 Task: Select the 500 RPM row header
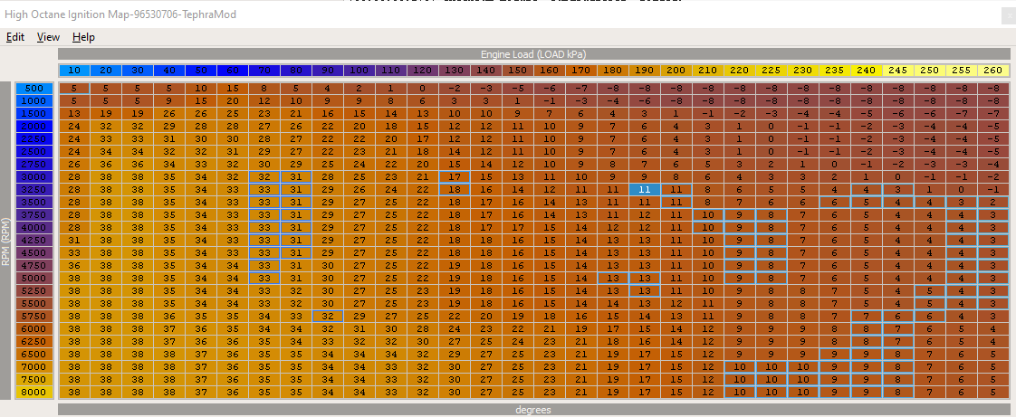[x=34, y=89]
